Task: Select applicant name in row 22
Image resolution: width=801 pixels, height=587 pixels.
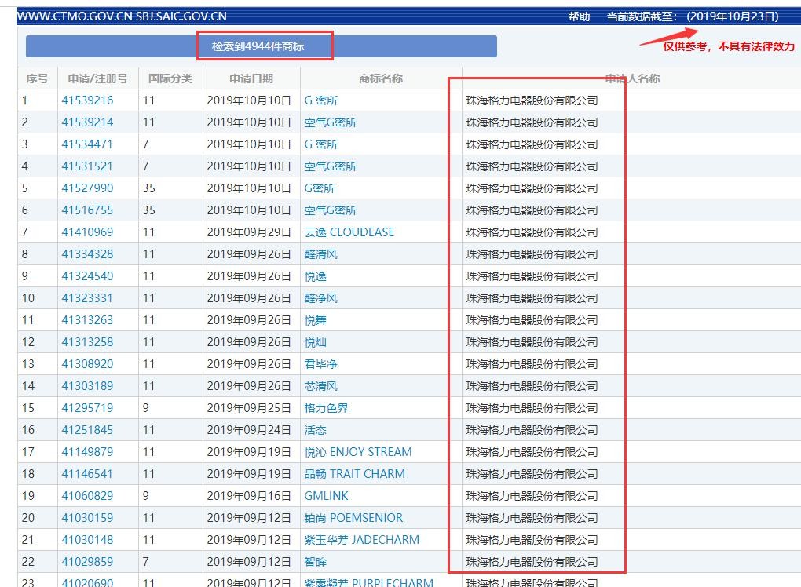Action: [532, 561]
